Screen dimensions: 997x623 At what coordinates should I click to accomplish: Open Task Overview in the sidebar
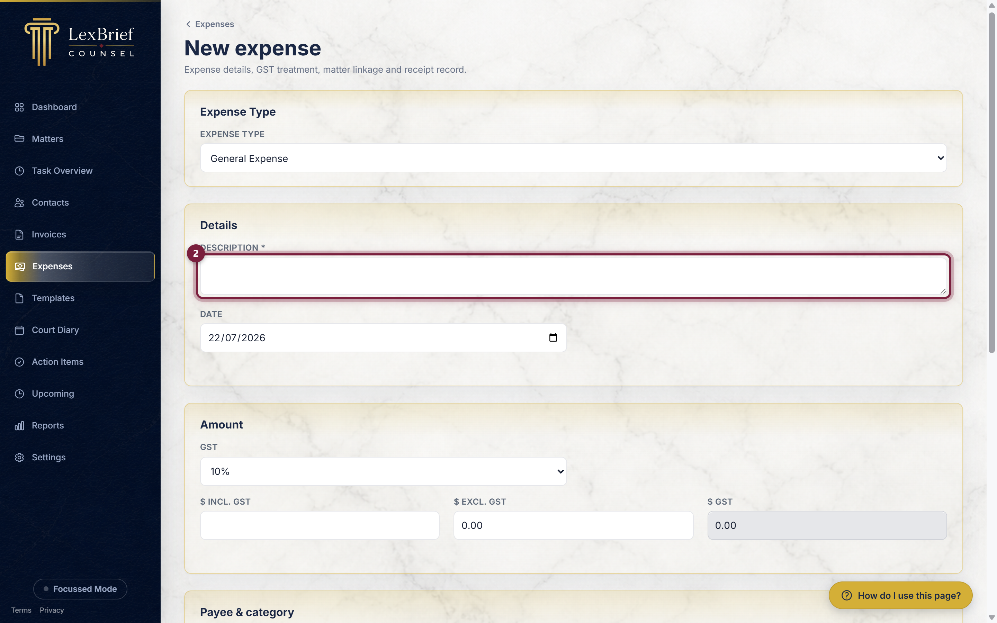(80, 171)
